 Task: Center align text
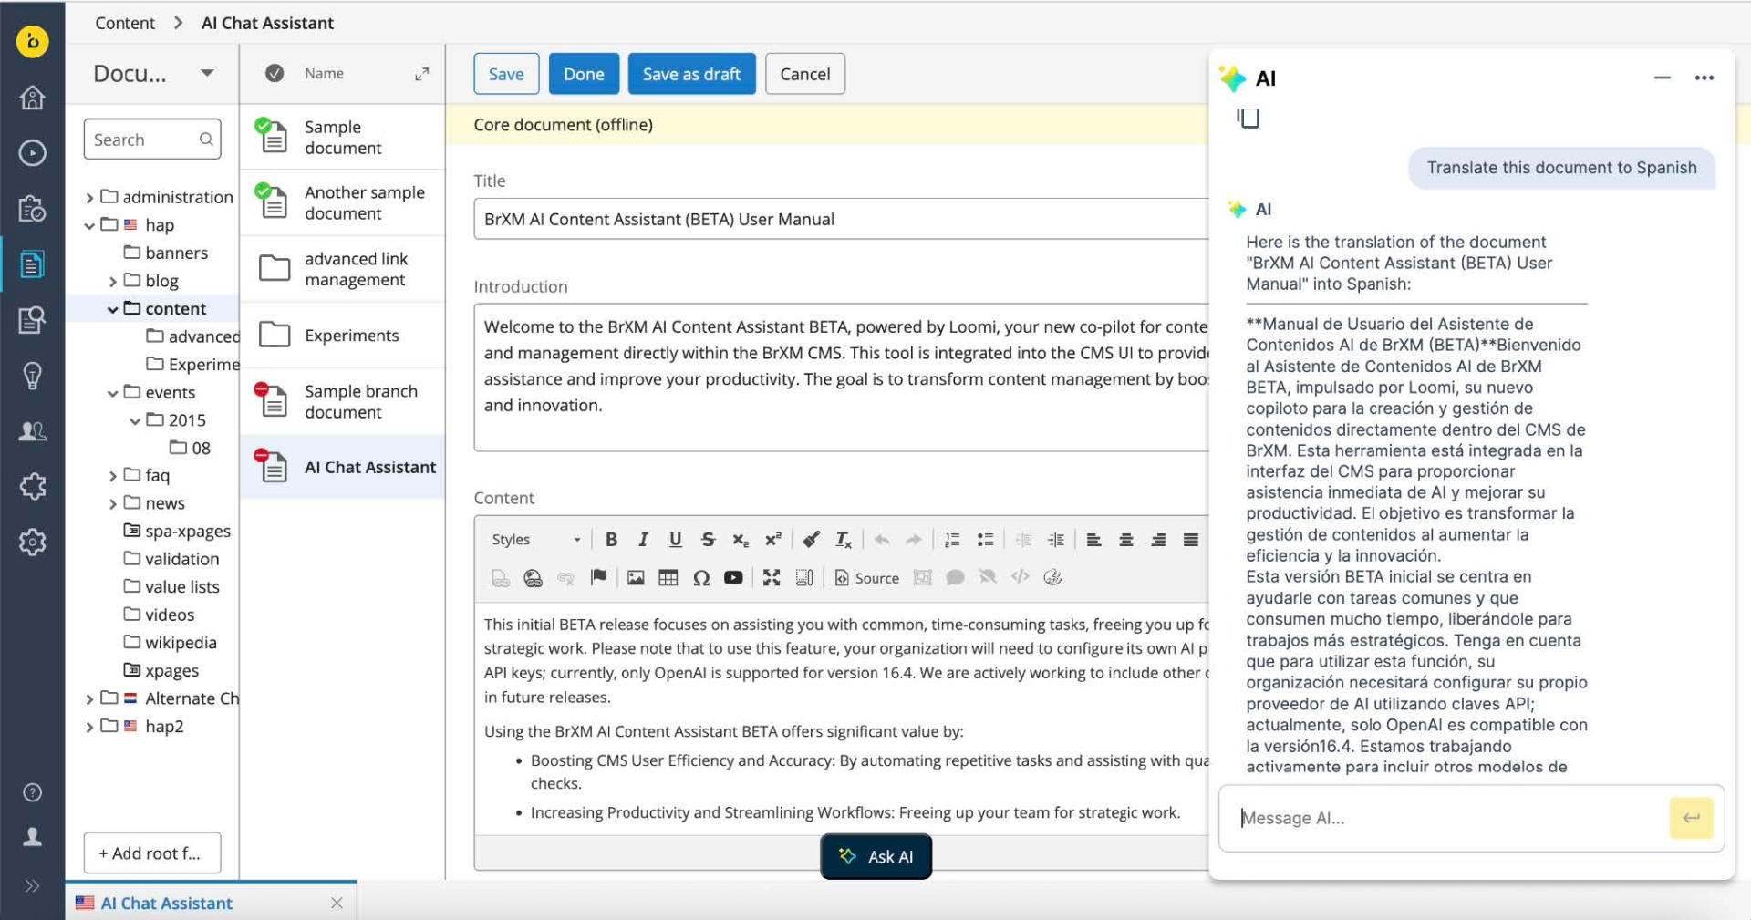pos(1126,540)
